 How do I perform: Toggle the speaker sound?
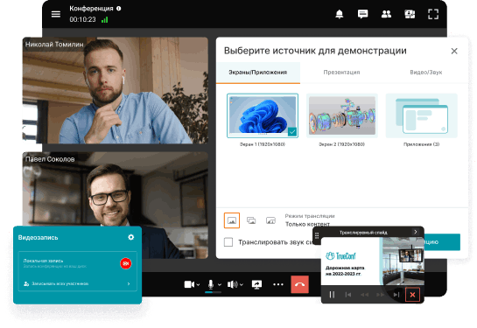[233, 284]
